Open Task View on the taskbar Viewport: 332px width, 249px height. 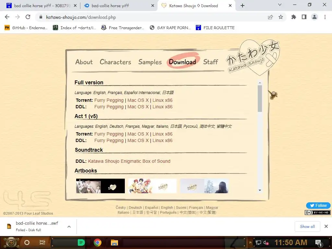(x=42, y=243)
